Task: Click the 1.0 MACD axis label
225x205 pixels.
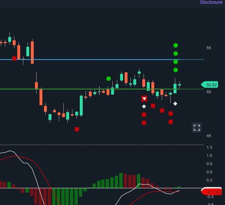Action: point(209,156)
